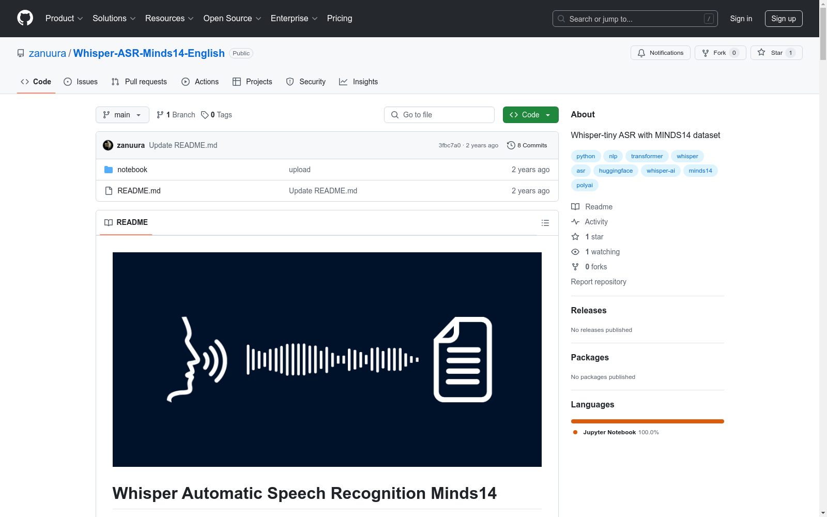Focus the Search or jump to field
Screen dimensions: 827x517
(635, 19)
